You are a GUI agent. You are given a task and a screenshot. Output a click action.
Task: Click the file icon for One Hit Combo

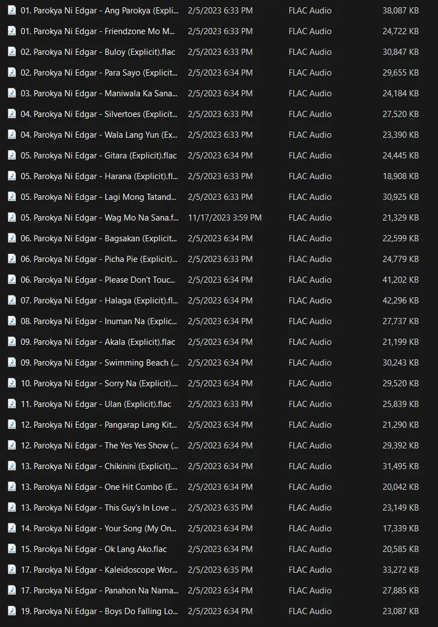tap(12, 487)
